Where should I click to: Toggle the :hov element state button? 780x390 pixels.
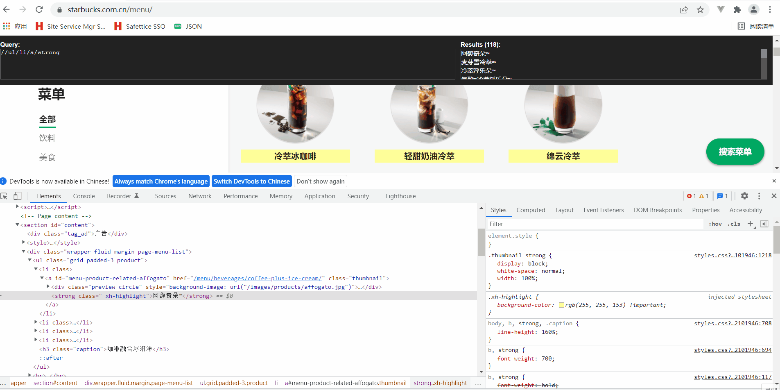(x=715, y=224)
